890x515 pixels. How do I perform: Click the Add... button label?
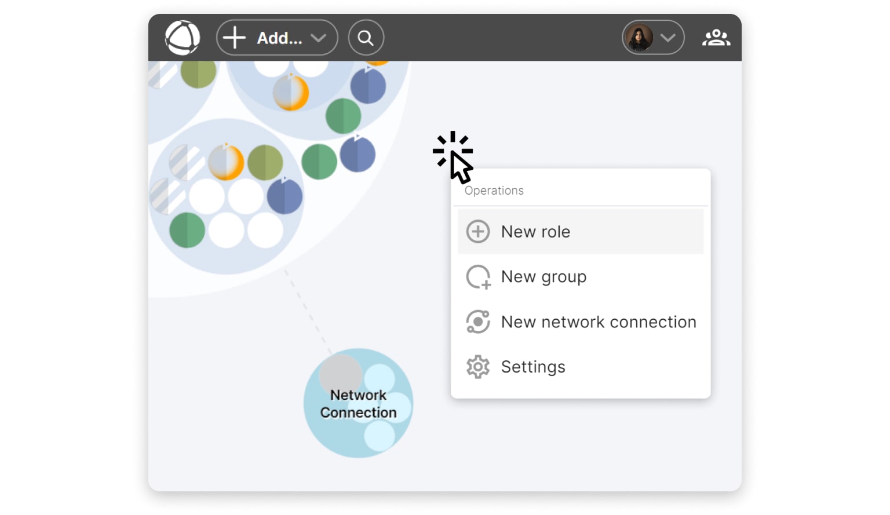(x=279, y=38)
